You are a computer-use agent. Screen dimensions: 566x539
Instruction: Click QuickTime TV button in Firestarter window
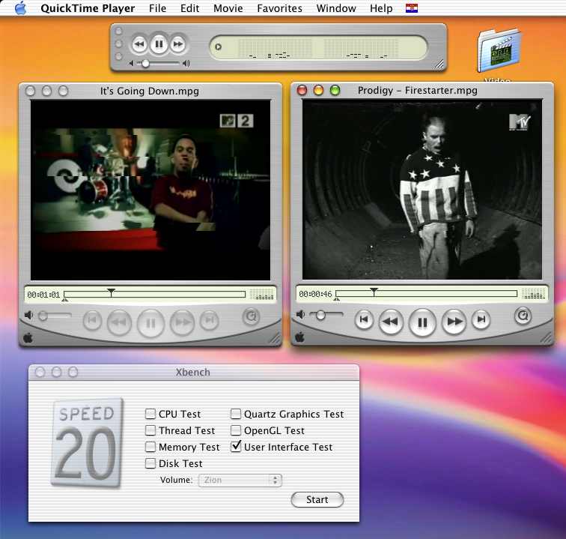523,316
